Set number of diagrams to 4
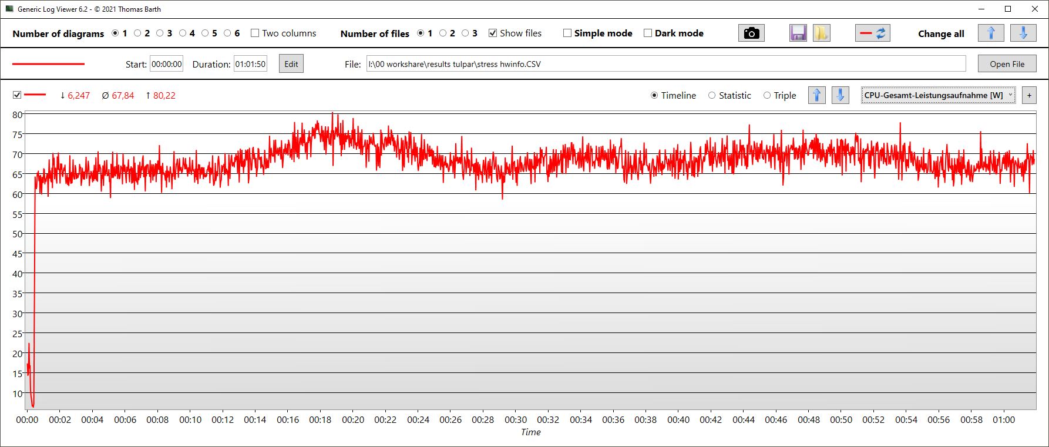Screen dimensions: 1049x447 tap(183, 33)
